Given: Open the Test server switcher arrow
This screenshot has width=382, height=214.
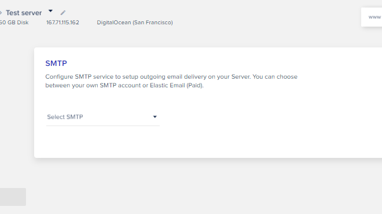Looking at the screenshot, I should [x=50, y=11].
